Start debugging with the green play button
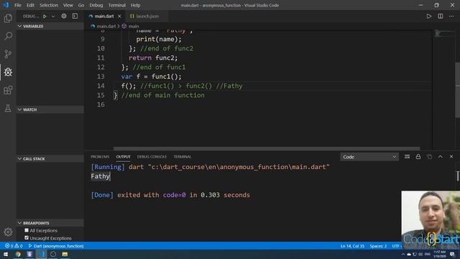The height and width of the screenshot is (259, 460). tap(45, 16)
